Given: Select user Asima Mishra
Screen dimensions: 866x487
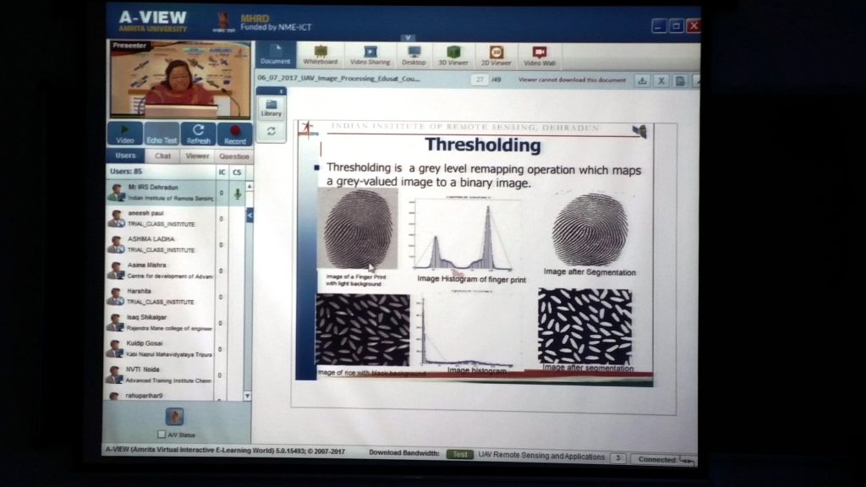Looking at the screenshot, I should point(161,271).
